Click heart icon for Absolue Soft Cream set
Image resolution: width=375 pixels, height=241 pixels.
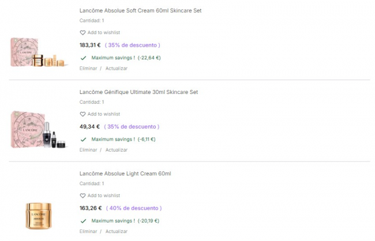82,33
